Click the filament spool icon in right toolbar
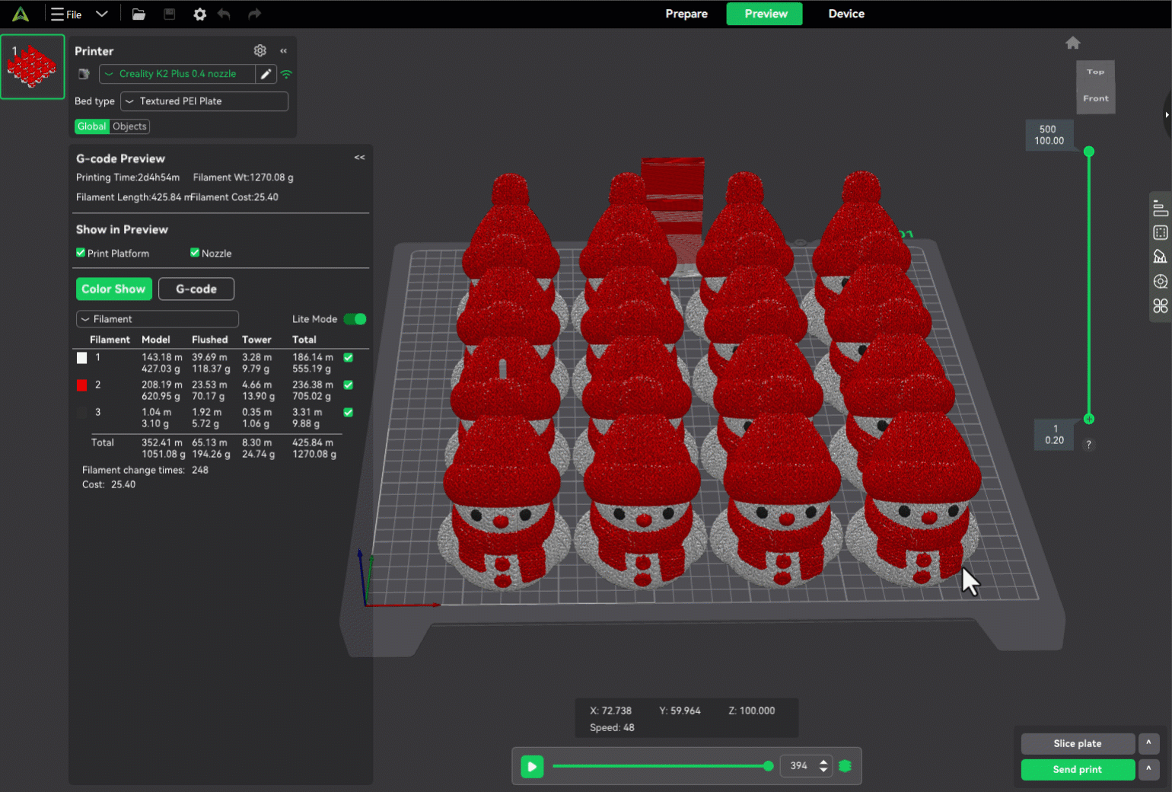The width and height of the screenshot is (1172, 792). pyautogui.click(x=1160, y=281)
